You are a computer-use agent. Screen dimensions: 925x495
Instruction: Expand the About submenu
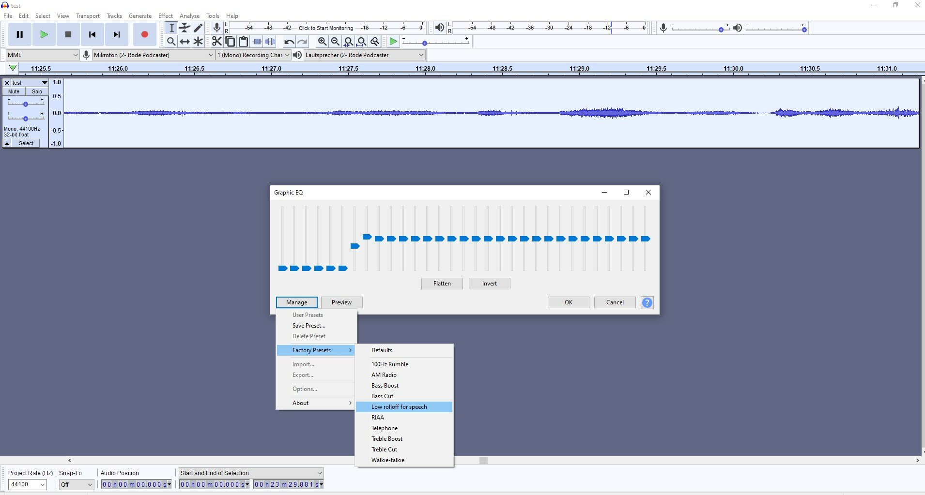coord(317,403)
